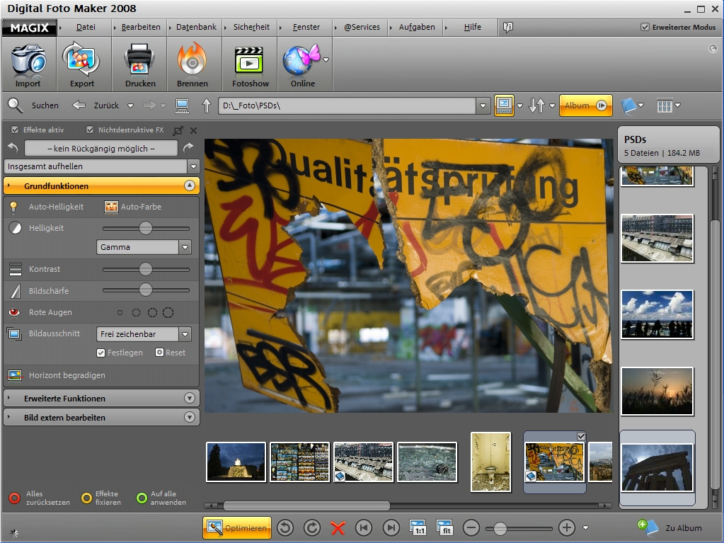This screenshot has width=724, height=543.
Task: Toggle the Effekte aktiv checkbox
Action: click(15, 130)
